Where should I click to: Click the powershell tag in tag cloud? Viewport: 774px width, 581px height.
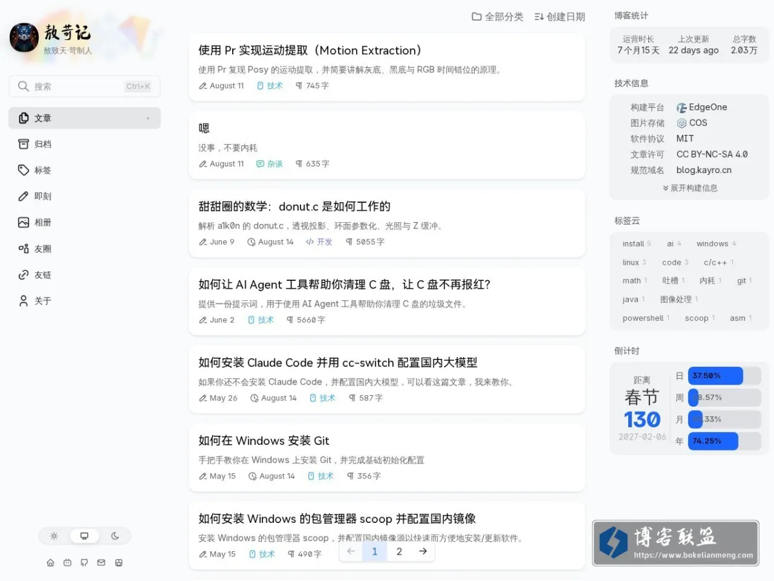[646, 318]
